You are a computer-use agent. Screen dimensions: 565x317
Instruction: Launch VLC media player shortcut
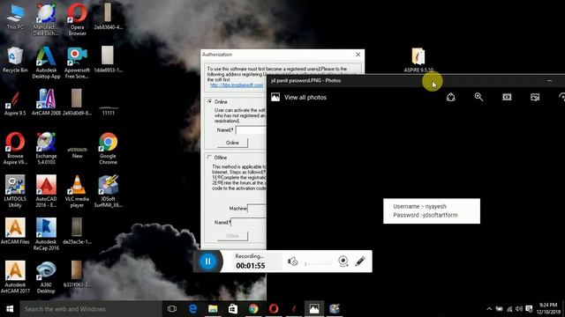coord(77,190)
